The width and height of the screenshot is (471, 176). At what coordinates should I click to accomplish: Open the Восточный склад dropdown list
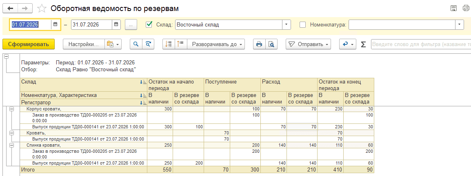pos(287,24)
